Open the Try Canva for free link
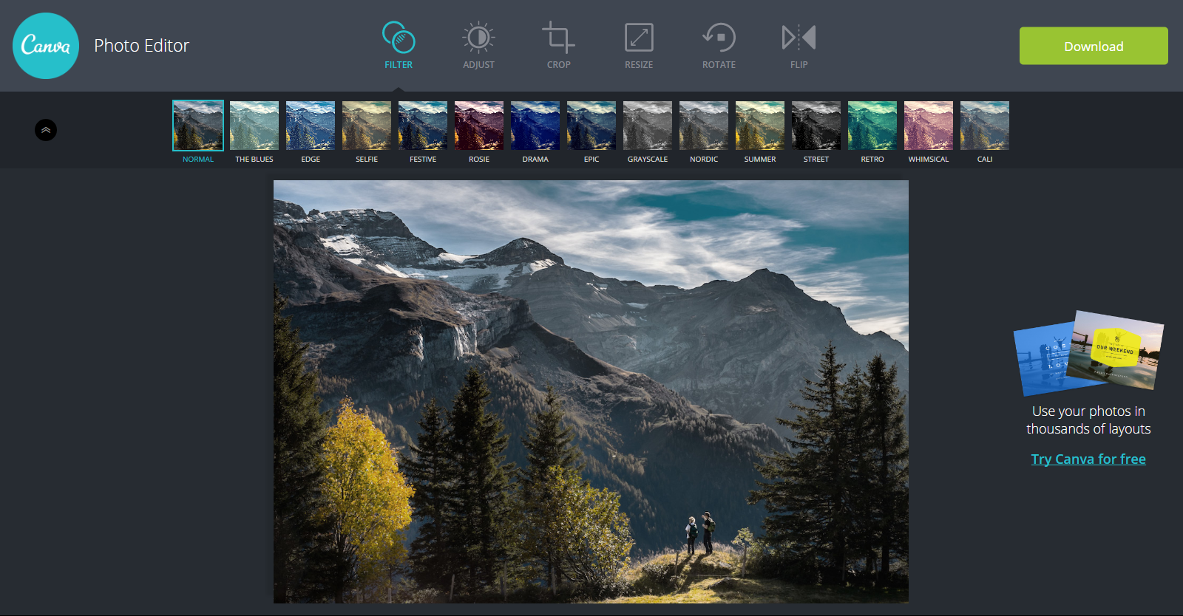 click(x=1088, y=459)
